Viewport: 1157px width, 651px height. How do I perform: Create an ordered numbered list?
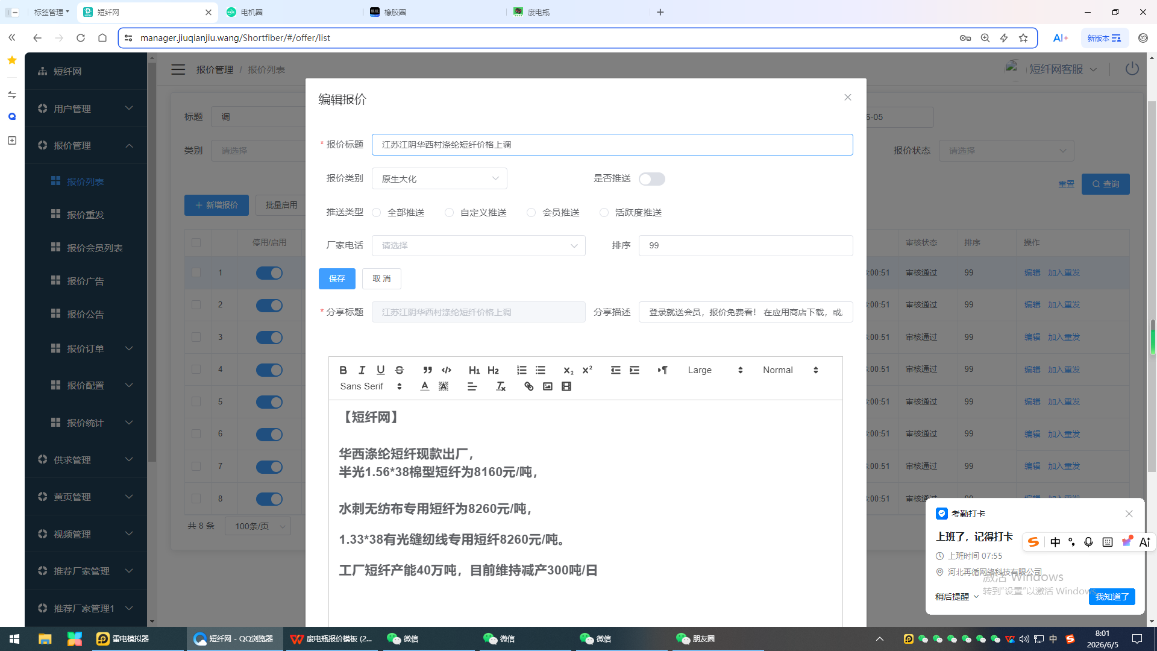tap(521, 370)
